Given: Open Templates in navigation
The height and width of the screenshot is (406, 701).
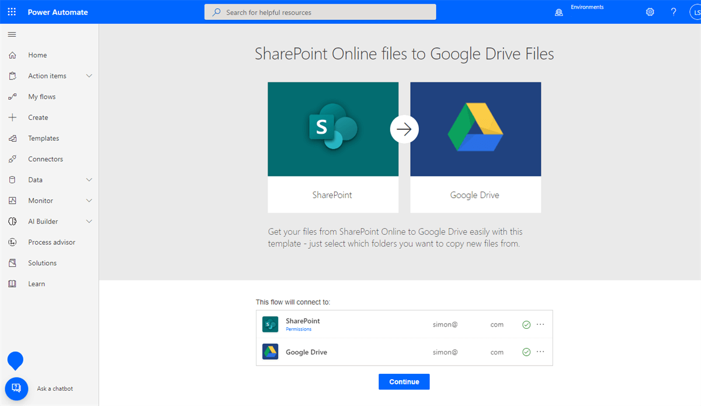Looking at the screenshot, I should tap(44, 138).
